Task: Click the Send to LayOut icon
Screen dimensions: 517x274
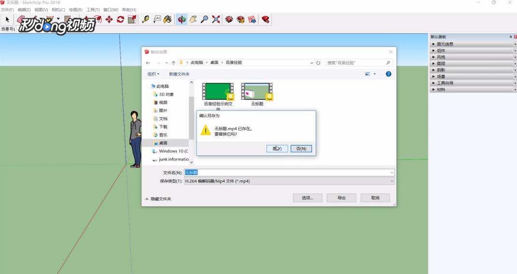Action: pyautogui.click(x=252, y=19)
